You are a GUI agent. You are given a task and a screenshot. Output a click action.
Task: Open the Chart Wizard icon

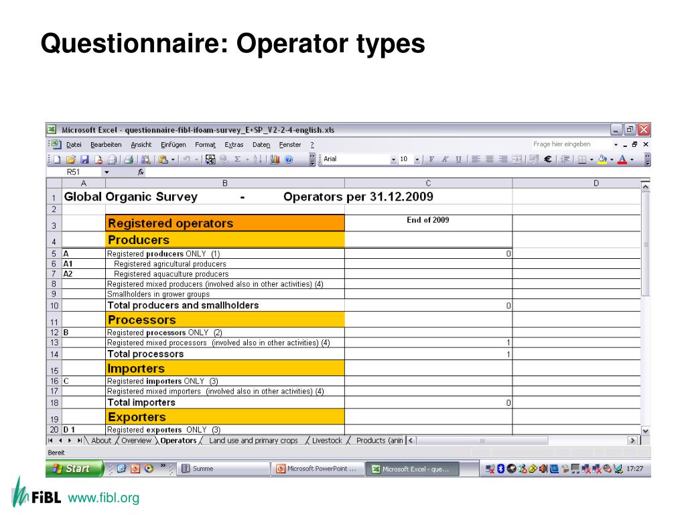pyautogui.click(x=275, y=160)
